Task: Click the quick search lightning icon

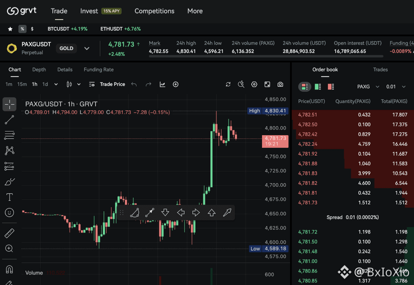Action: coord(241,84)
